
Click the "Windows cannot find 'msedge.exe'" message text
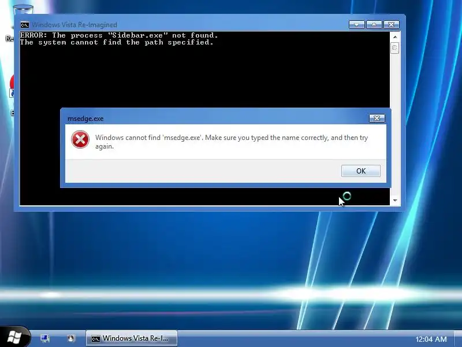pos(232,142)
